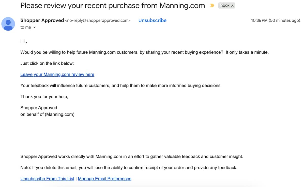Image resolution: width=305 pixels, height=187 pixels.
Task: Click the yellow importance marker icon
Action: pyautogui.click(x=212, y=6)
